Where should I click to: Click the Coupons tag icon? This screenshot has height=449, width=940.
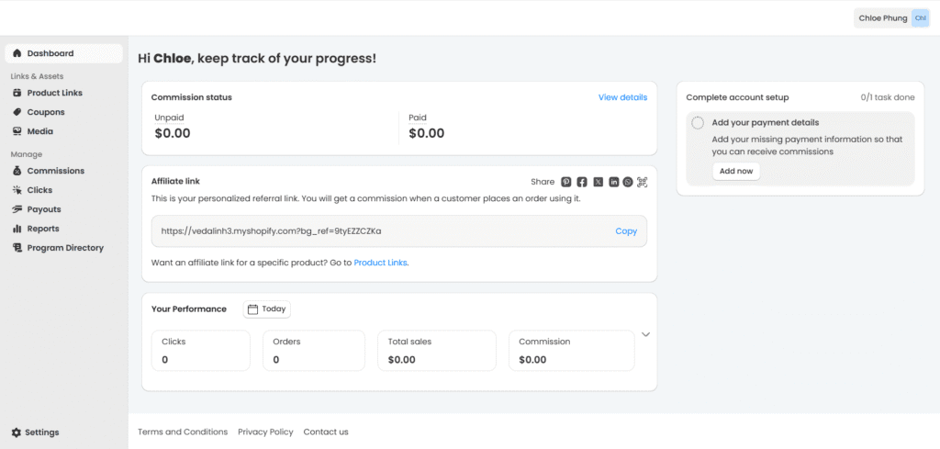point(17,112)
